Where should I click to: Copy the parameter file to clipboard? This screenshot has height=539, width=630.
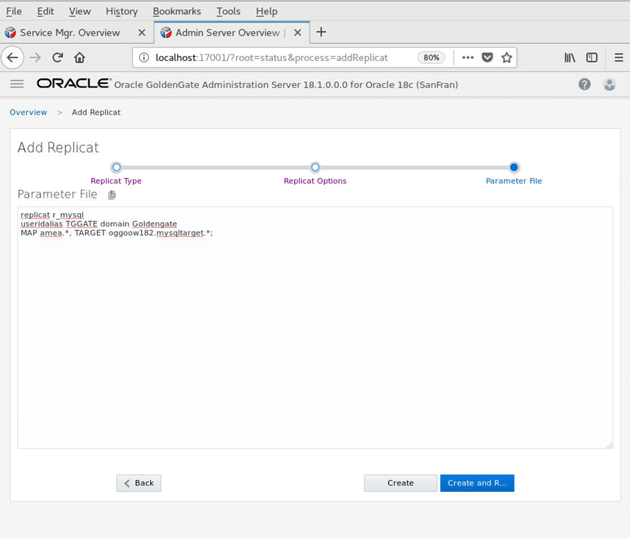[112, 195]
